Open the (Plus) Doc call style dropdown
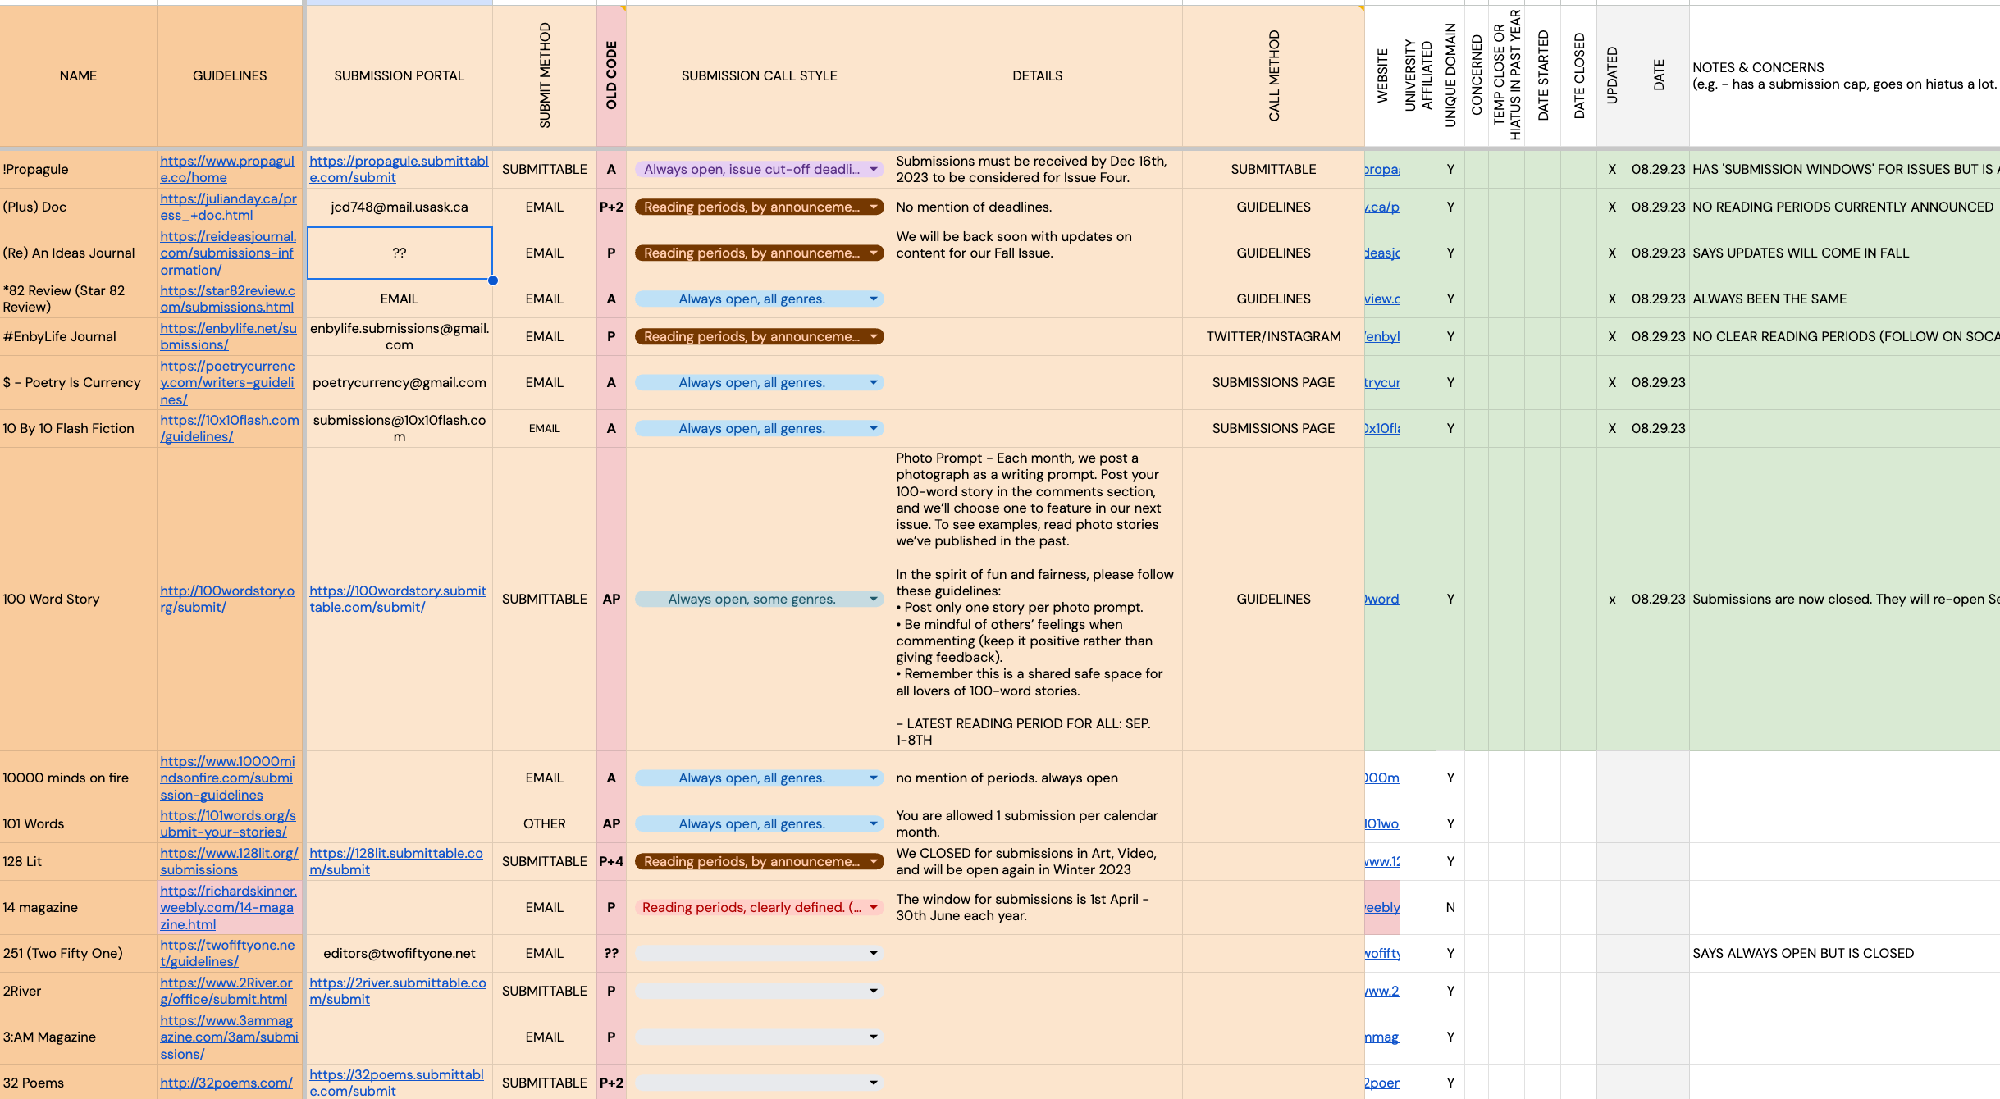The image size is (2000, 1099). 759,207
